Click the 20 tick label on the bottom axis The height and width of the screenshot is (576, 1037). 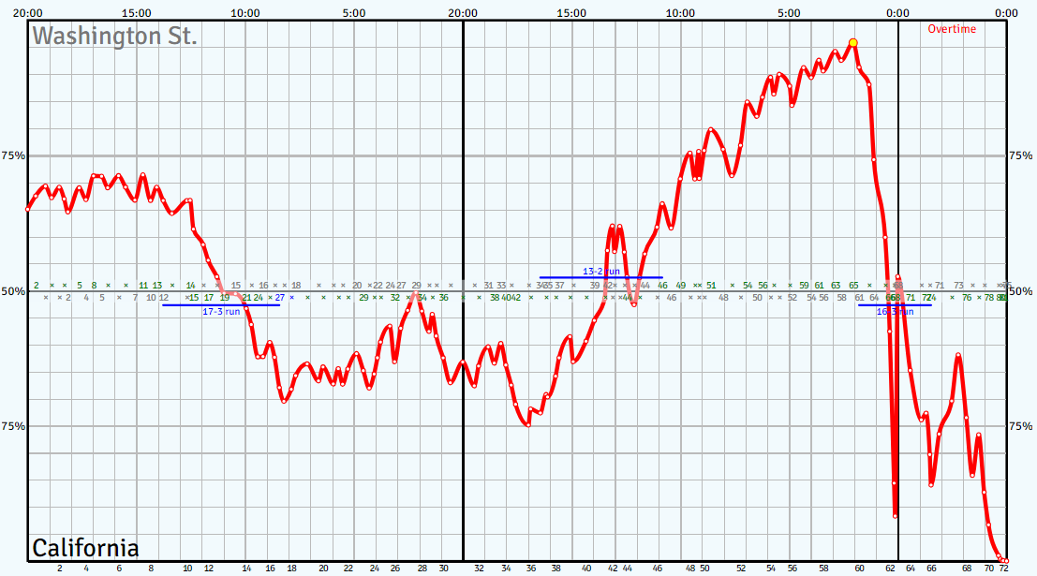point(323,569)
